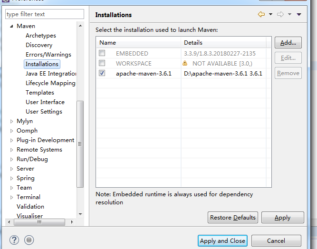317x249 pixels.
Task: Open the Back history dropdown arrow
Action: pos(270,14)
